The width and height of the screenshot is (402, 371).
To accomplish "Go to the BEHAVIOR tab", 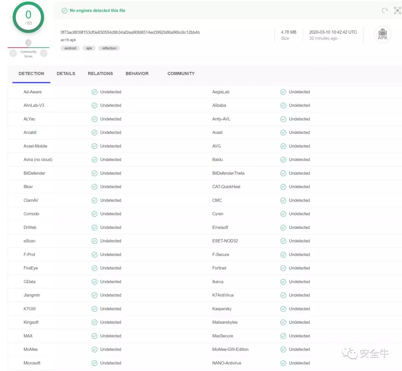I will point(137,74).
